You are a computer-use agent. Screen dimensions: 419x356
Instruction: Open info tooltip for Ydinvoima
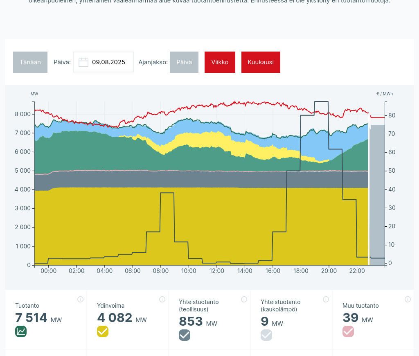(x=162, y=300)
